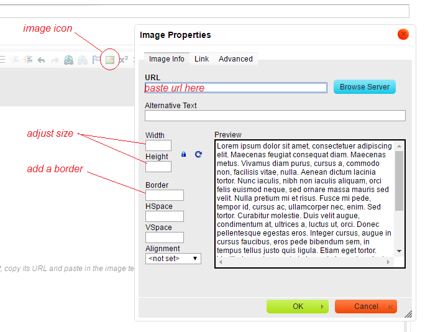
Task: Switch to the Advanced tab
Action: (x=235, y=59)
